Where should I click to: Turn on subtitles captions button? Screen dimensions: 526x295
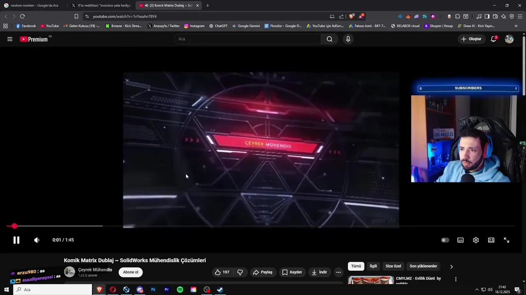(x=461, y=240)
